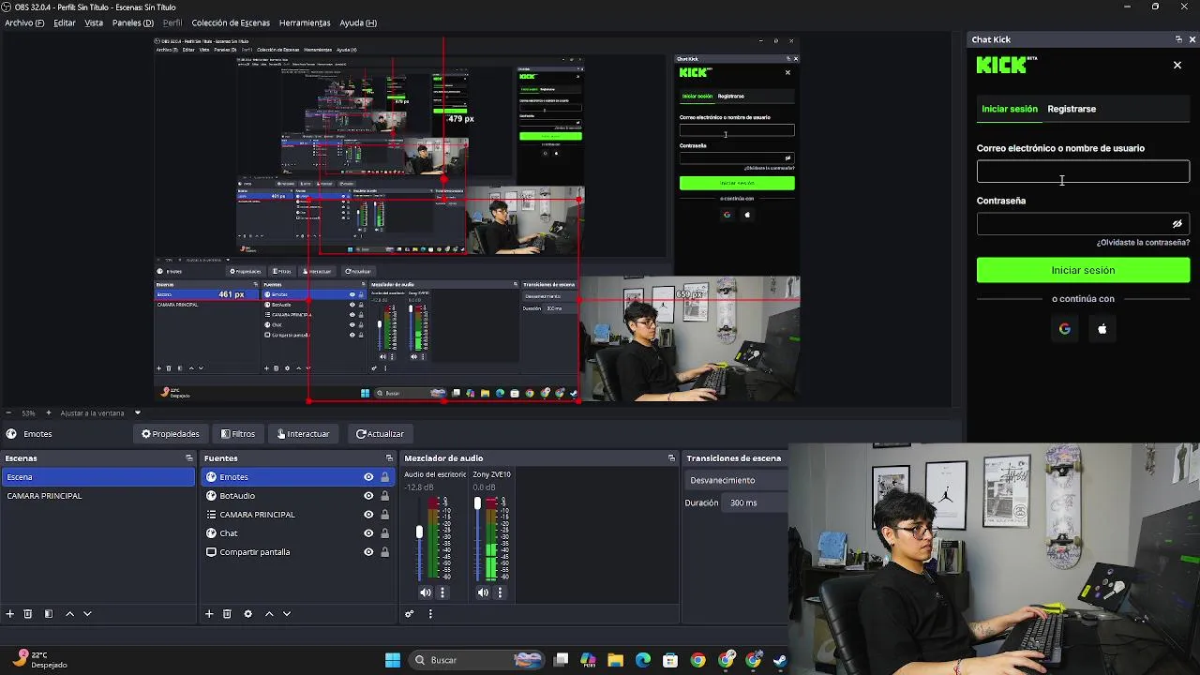This screenshot has height=675, width=1200.
Task: Open Propiedades for Emotes source
Action: click(171, 434)
